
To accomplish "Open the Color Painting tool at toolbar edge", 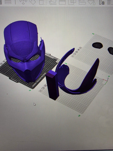I will [110, 2].
